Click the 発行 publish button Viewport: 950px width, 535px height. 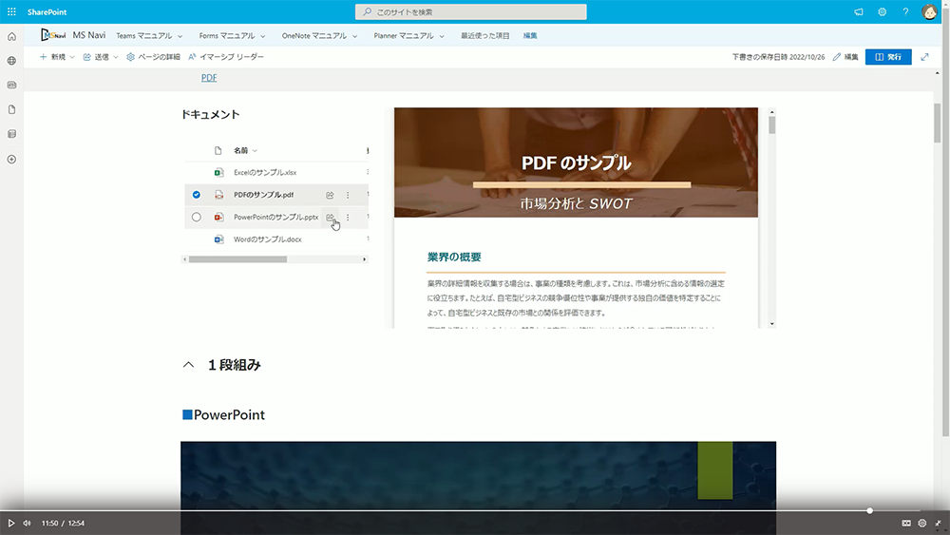(888, 57)
